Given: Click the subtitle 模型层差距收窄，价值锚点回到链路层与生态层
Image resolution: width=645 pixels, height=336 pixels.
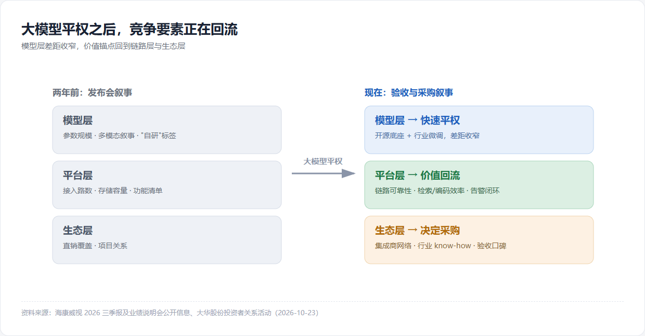Looking at the screenshot, I should tap(104, 46).
